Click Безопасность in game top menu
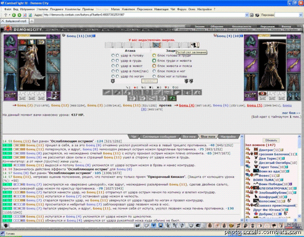The height and width of the screenshot is (237, 304). click(242, 26)
